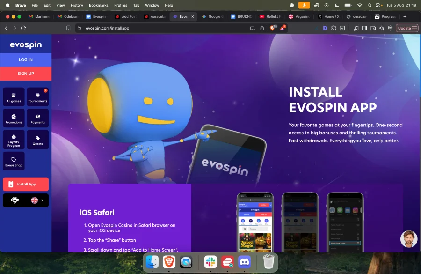Image resolution: width=421 pixels, height=274 pixels.
Task: Click the skull icon in sidebar
Action: [15, 200]
